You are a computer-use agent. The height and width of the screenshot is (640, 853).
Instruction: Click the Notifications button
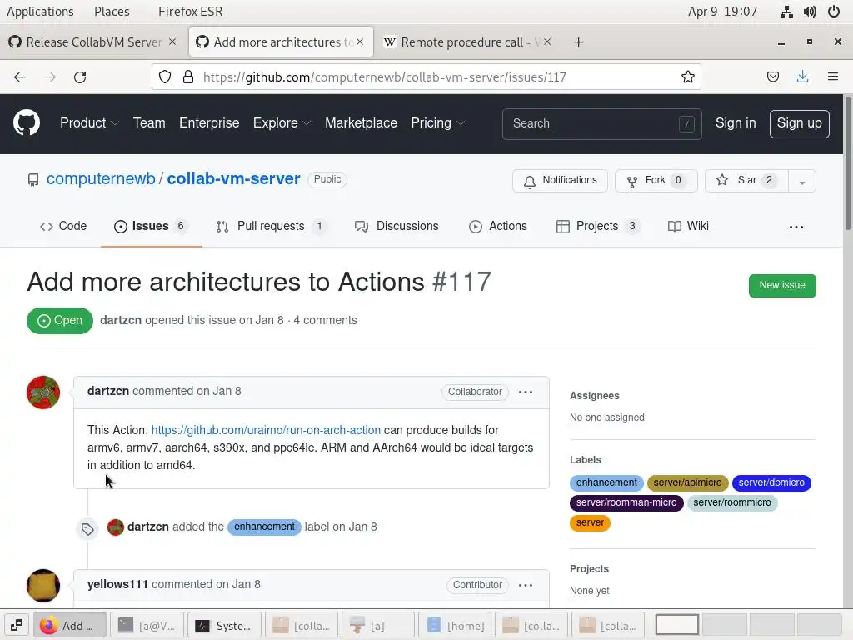(x=560, y=181)
